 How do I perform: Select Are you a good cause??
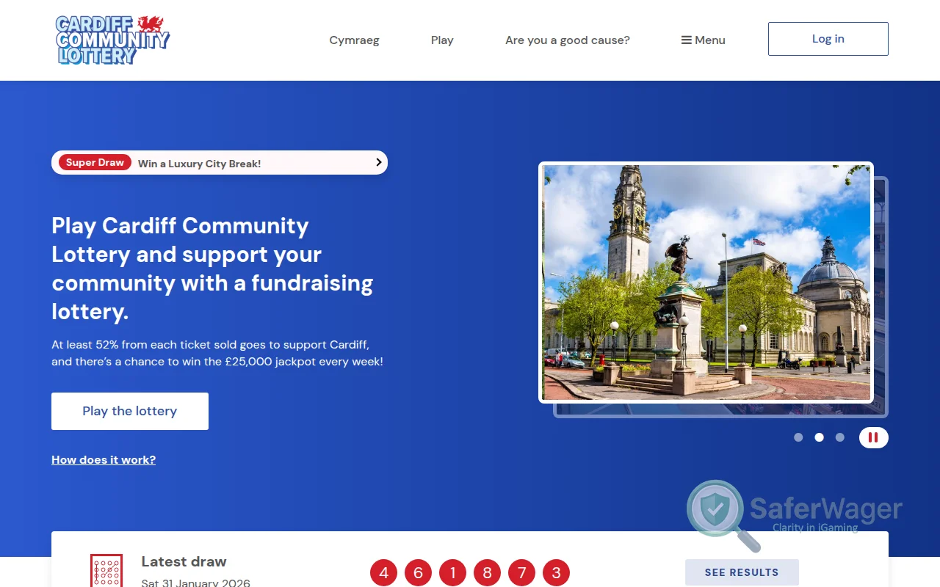point(567,40)
